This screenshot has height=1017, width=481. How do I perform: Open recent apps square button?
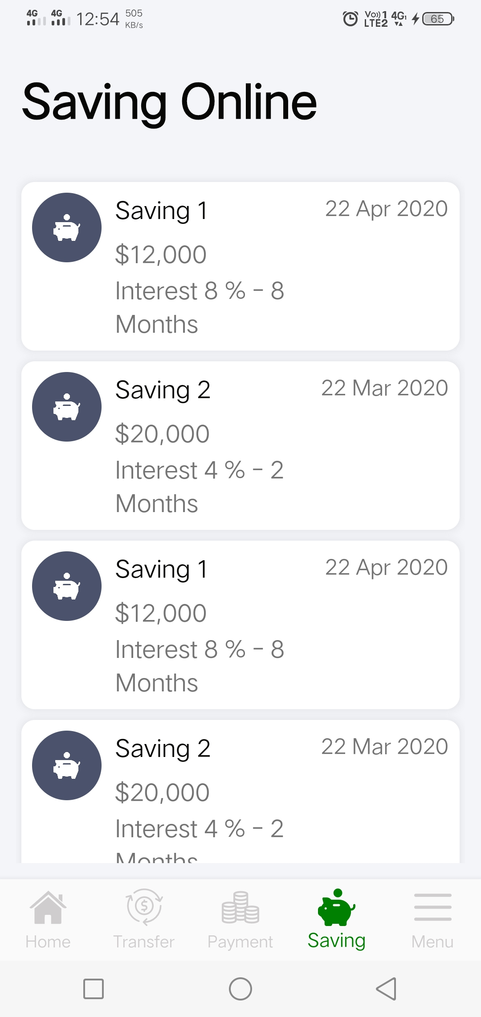click(x=94, y=989)
